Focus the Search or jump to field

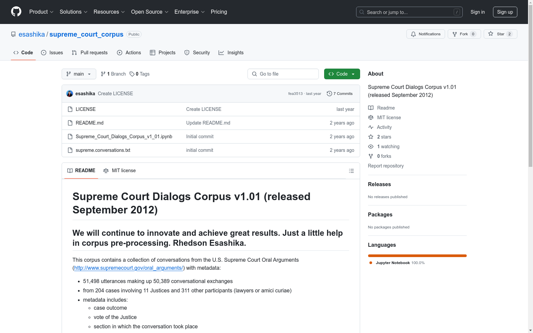pos(409,12)
